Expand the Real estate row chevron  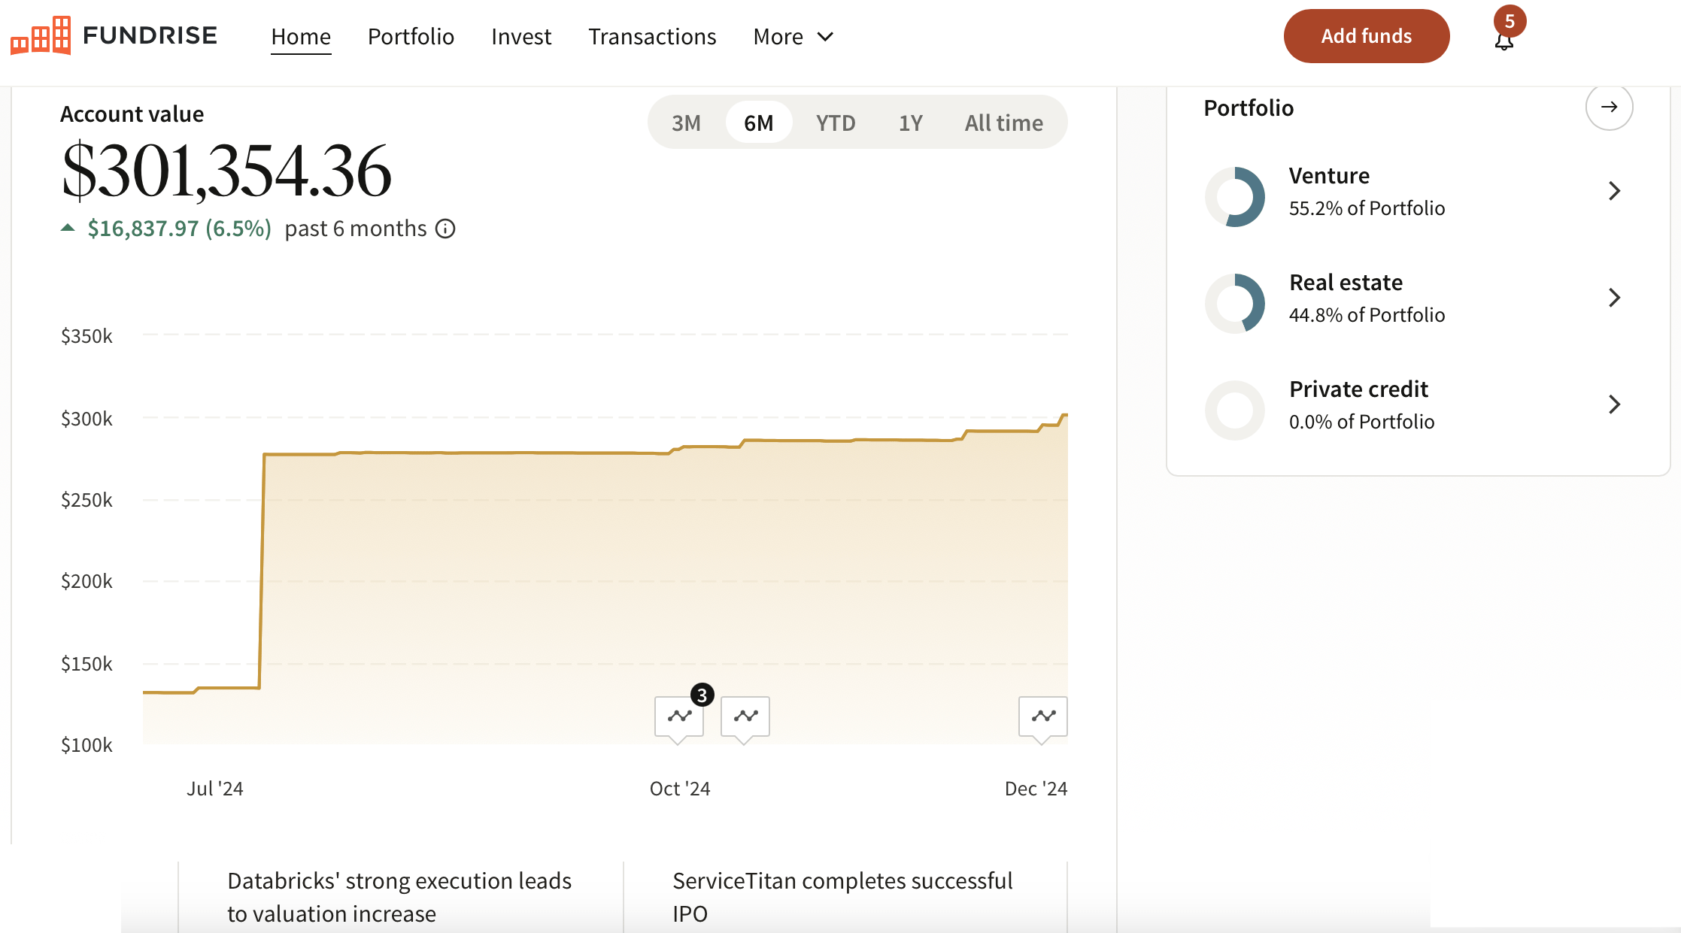point(1614,298)
